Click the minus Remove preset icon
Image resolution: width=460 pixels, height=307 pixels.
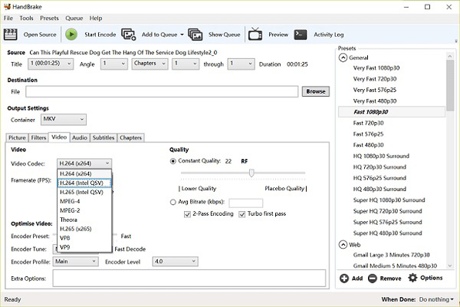point(373,278)
